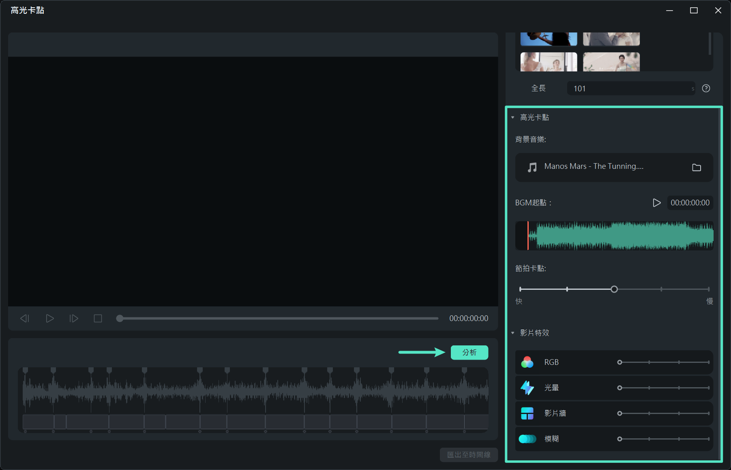
Task: Step back to previous frame
Action: (25, 319)
